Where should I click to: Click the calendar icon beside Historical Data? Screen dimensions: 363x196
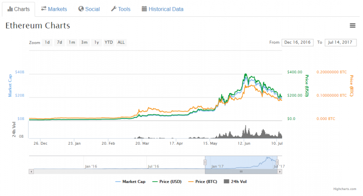[x=144, y=9]
